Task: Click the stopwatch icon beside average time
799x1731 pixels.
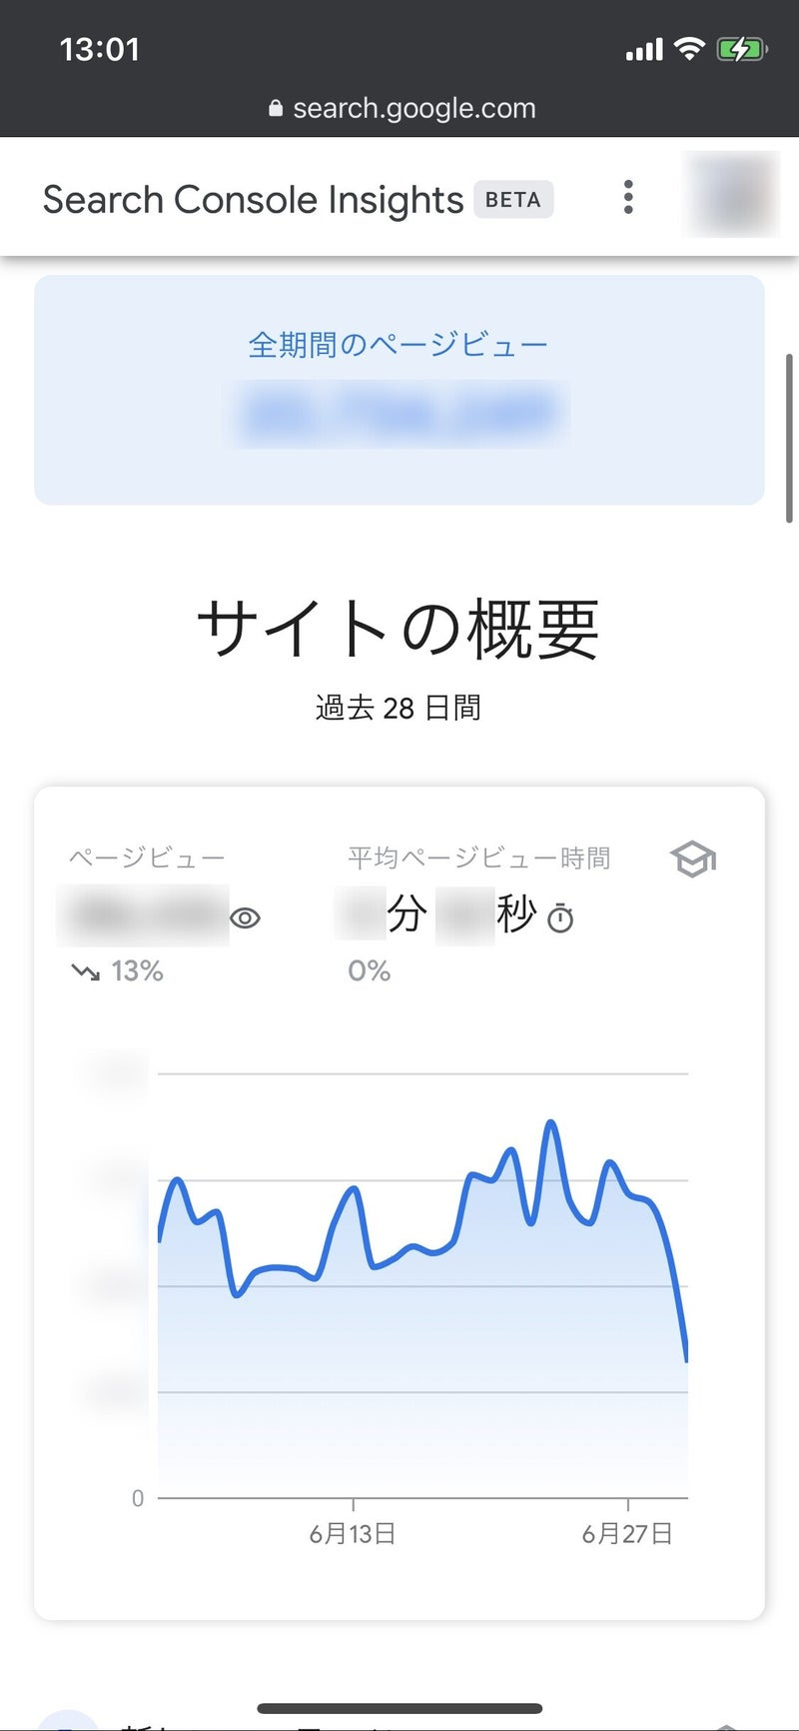Action: [x=561, y=917]
